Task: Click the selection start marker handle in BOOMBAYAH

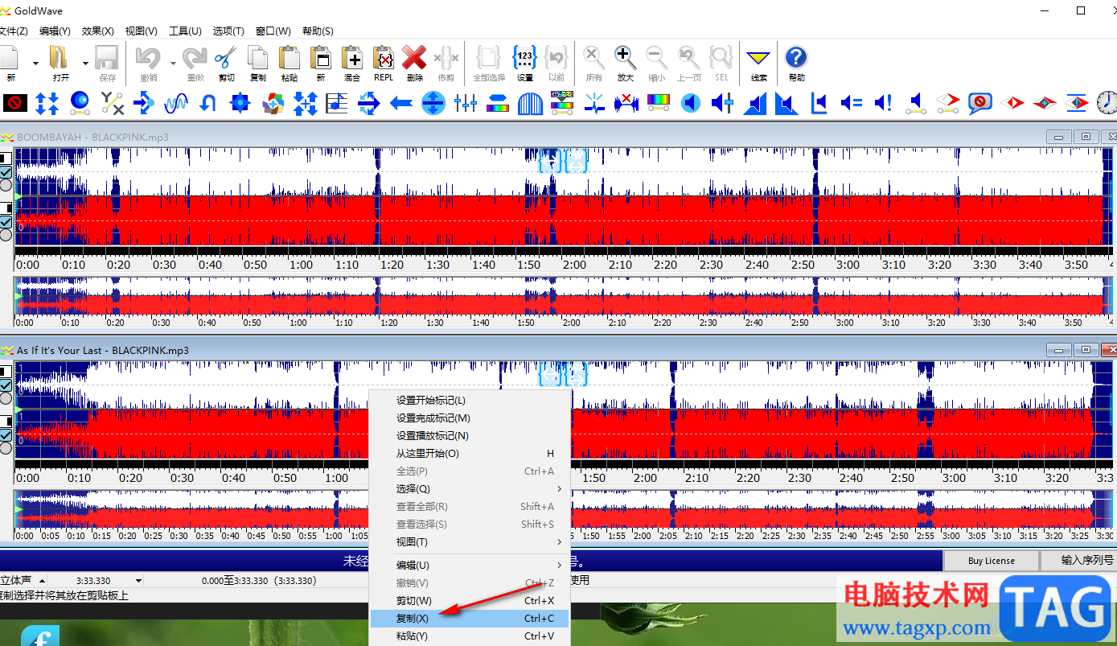Action: tap(550, 161)
